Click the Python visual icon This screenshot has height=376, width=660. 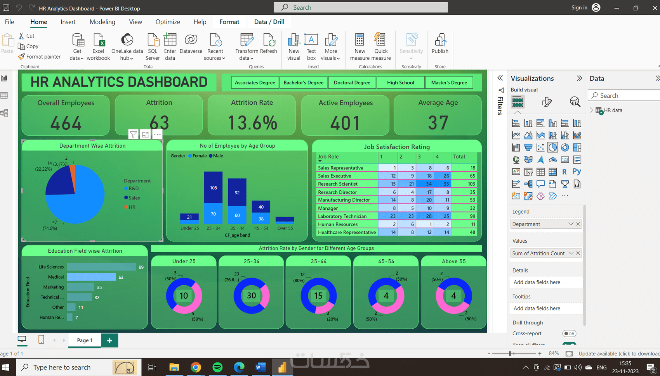577,171
